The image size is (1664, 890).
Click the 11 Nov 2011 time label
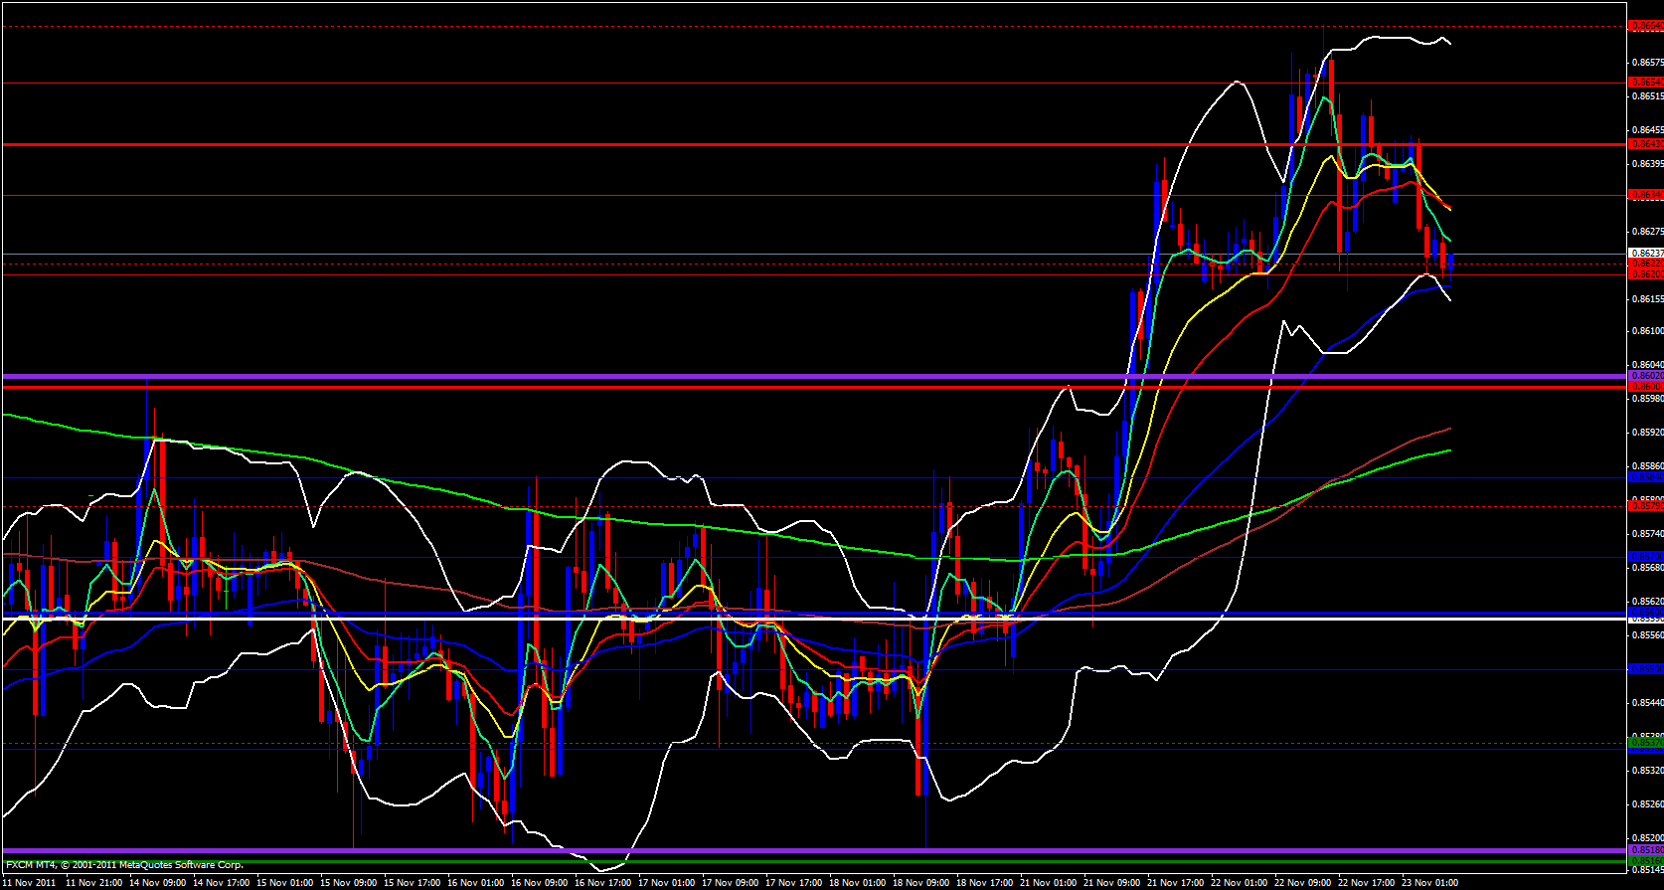(x=30, y=882)
